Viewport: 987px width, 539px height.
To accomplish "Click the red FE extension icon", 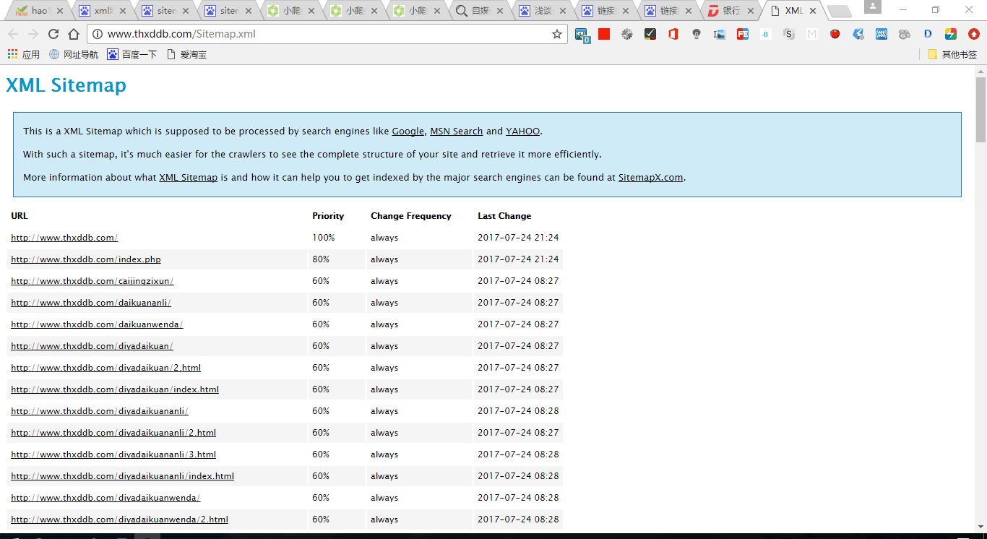I will tap(742, 34).
